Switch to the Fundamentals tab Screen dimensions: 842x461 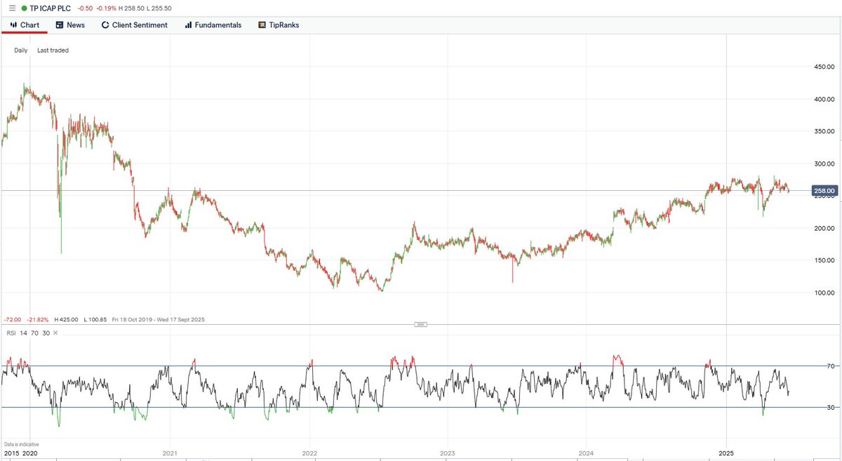pyautogui.click(x=213, y=25)
